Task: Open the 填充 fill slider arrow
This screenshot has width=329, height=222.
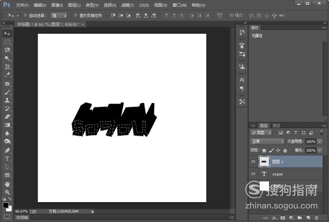Action: [x=320, y=150]
